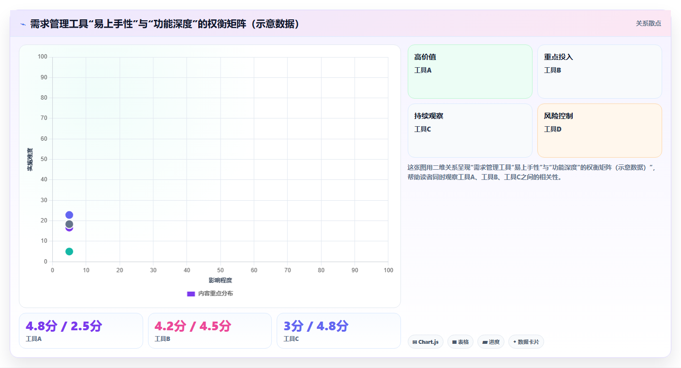Click the purple 内容重点分布 legend swatch
The height and width of the screenshot is (368, 681).
191,294
